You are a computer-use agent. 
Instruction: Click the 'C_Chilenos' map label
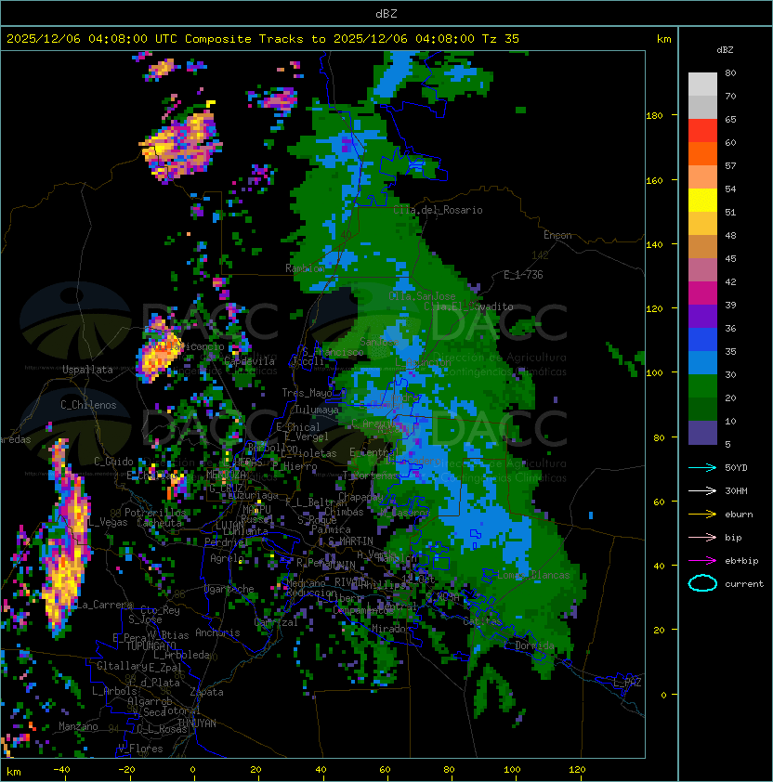pos(88,405)
